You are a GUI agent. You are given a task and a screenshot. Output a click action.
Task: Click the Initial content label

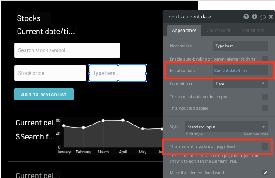182,71
